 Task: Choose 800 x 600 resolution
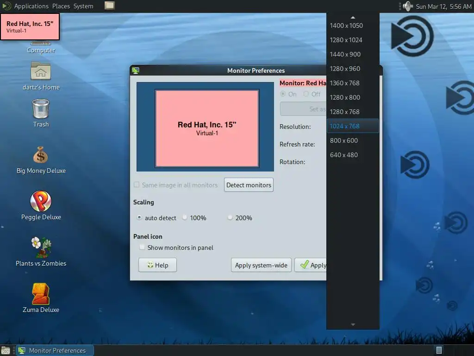(x=353, y=140)
